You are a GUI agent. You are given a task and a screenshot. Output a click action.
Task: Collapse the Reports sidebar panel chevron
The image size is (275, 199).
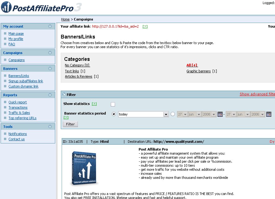pos(50,95)
